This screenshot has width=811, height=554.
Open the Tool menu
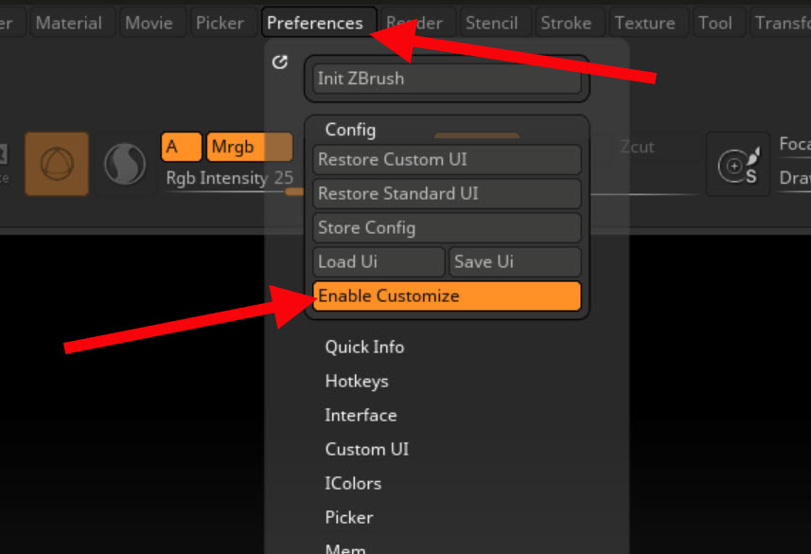click(x=719, y=23)
